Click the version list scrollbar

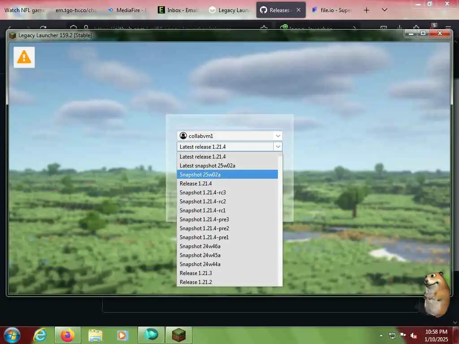[x=280, y=219]
